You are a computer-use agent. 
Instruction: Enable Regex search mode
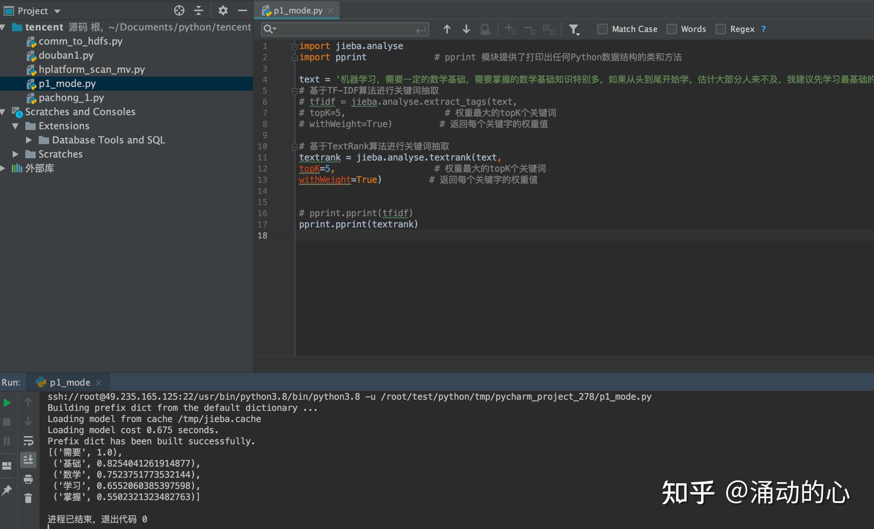720,29
